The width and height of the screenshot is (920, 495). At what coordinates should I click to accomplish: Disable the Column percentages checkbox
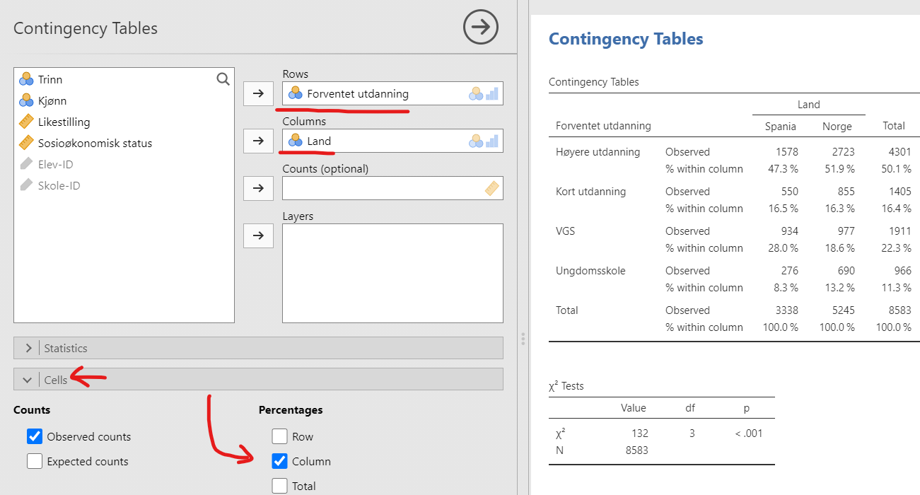point(280,462)
